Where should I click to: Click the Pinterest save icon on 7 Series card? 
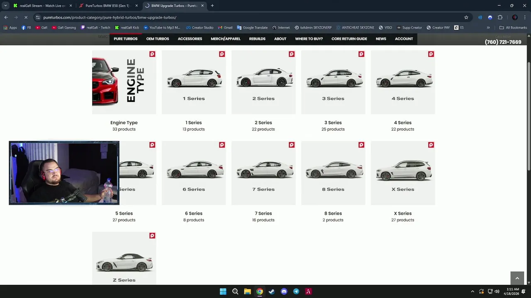[292, 145]
